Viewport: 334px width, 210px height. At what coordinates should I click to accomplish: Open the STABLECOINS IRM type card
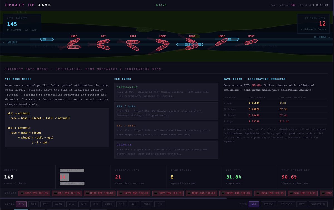(x=166, y=92)
